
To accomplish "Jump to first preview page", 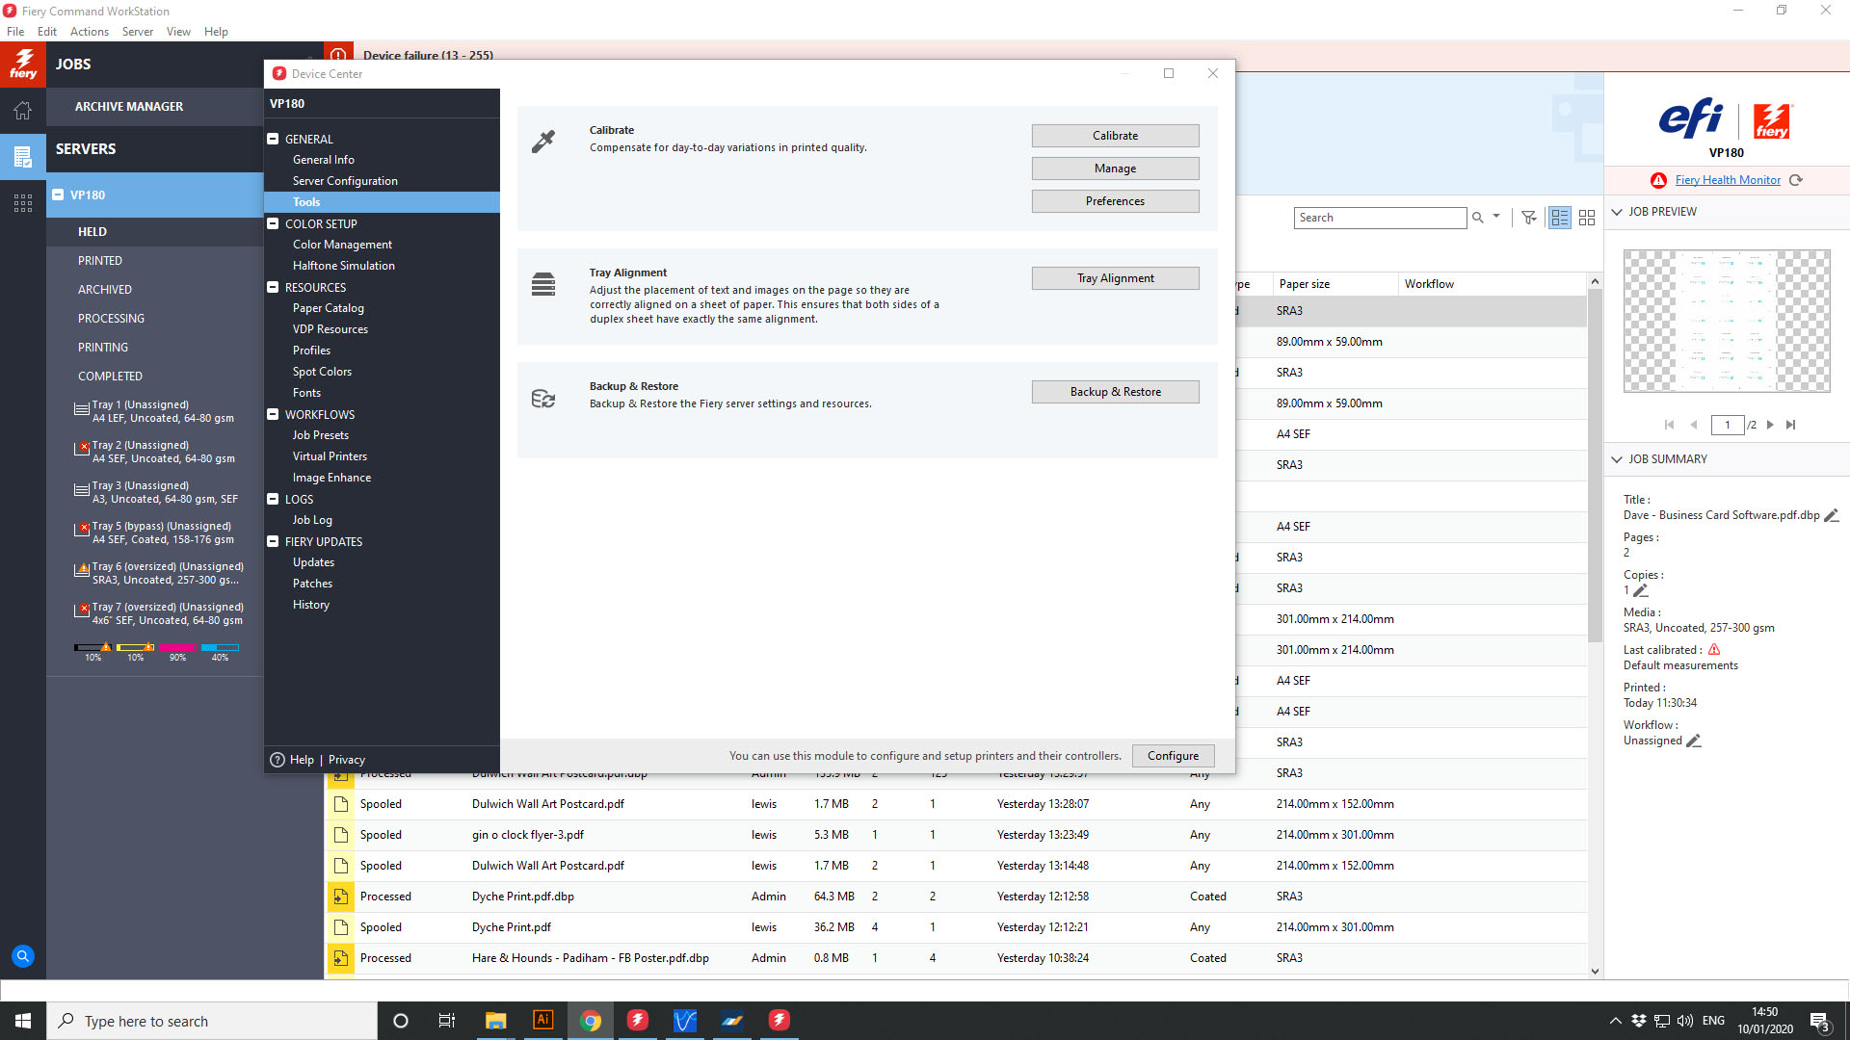I will tap(1669, 425).
